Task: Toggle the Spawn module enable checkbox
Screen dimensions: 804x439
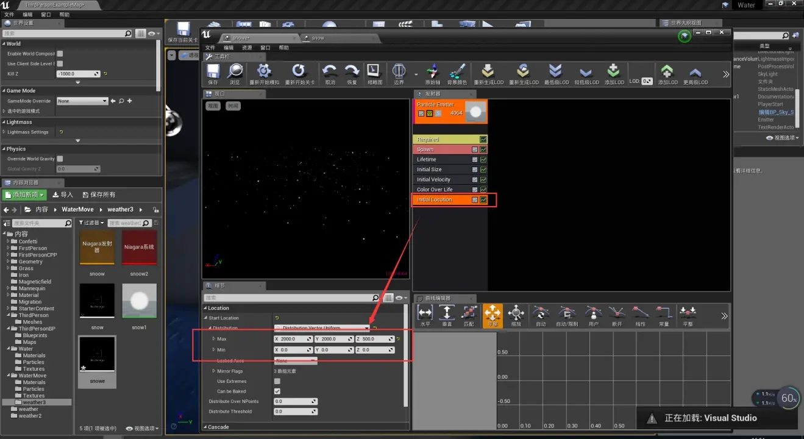Action: [475, 149]
